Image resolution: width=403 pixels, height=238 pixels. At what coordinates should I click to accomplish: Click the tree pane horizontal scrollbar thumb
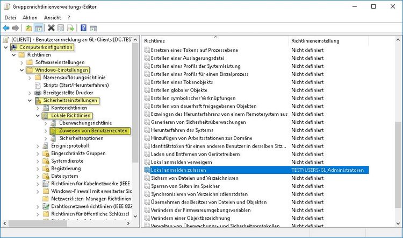click(x=38, y=223)
